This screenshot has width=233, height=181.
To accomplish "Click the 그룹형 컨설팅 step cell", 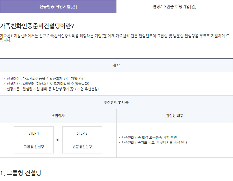I will coord(34,147).
